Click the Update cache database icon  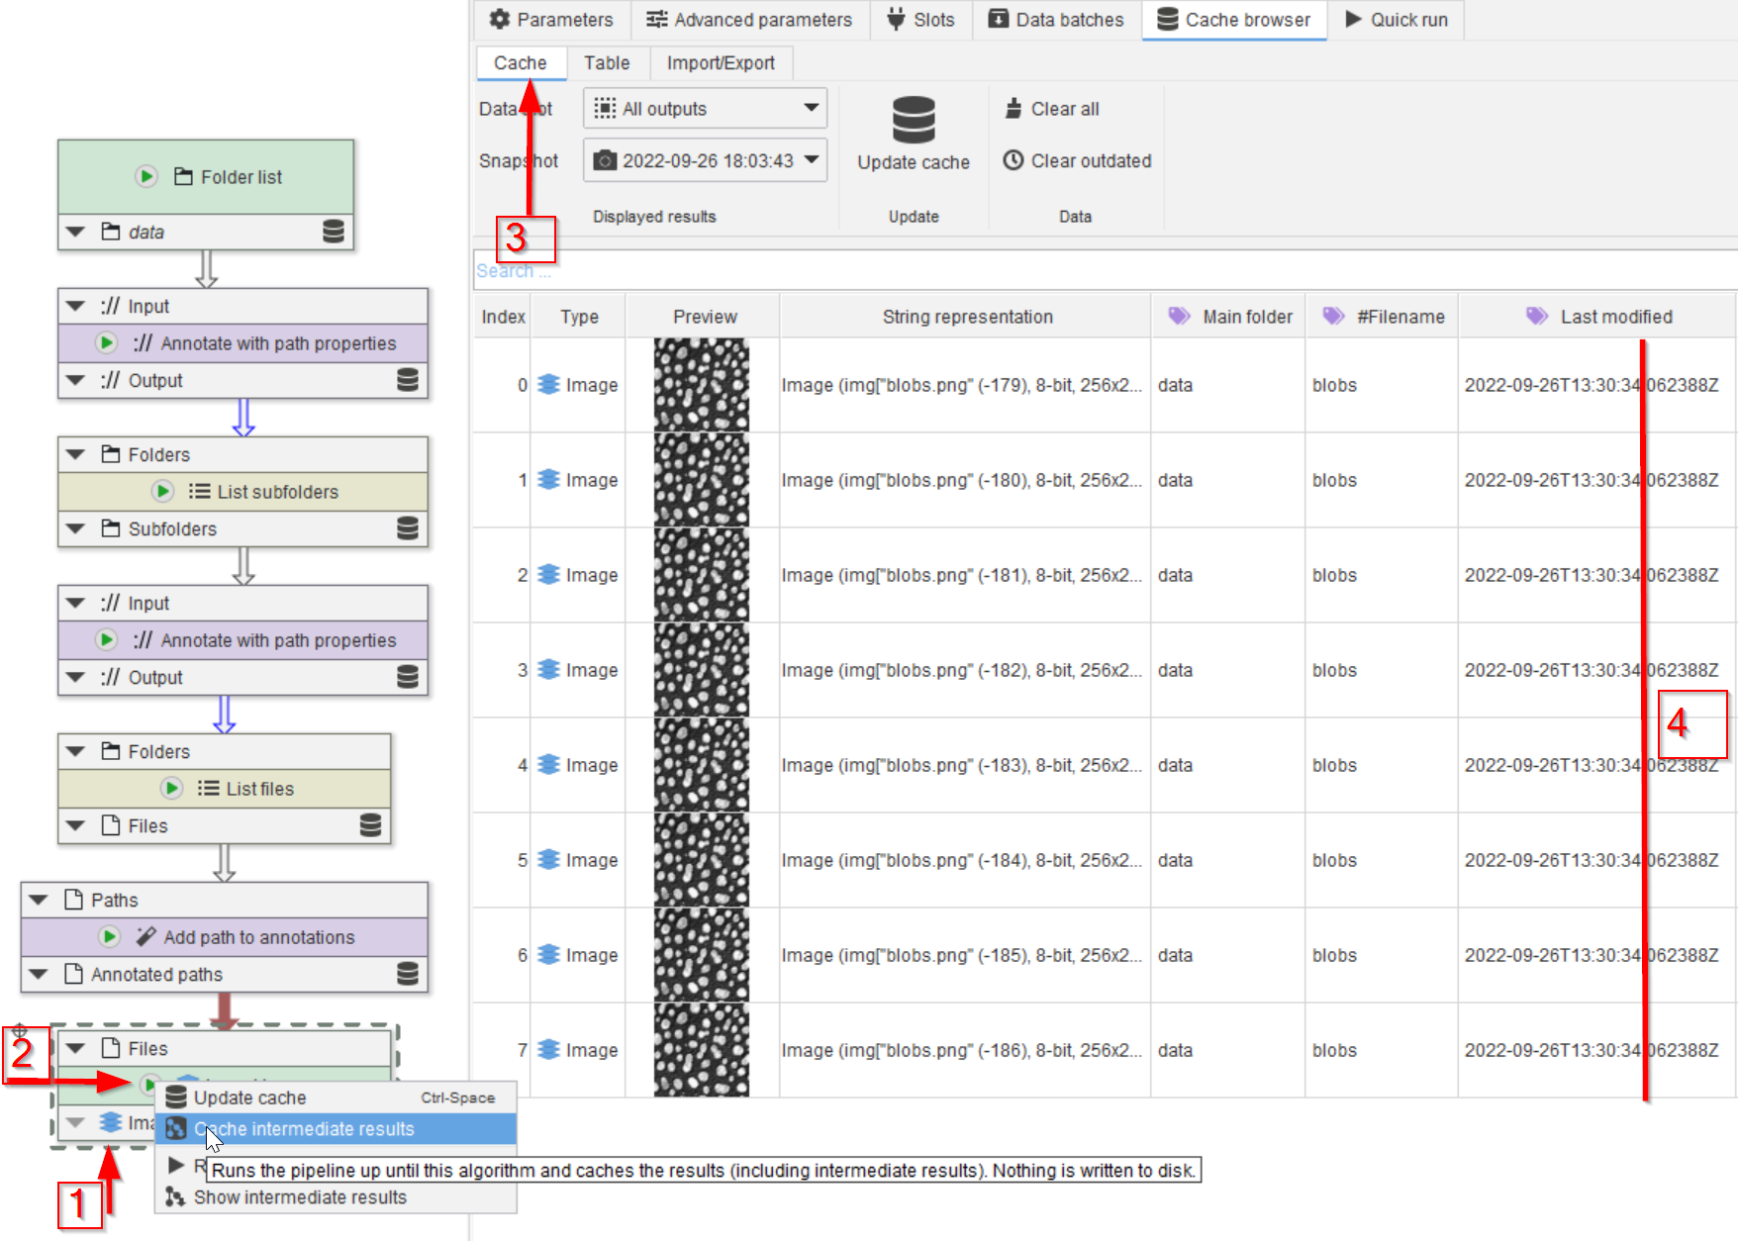pos(913,121)
